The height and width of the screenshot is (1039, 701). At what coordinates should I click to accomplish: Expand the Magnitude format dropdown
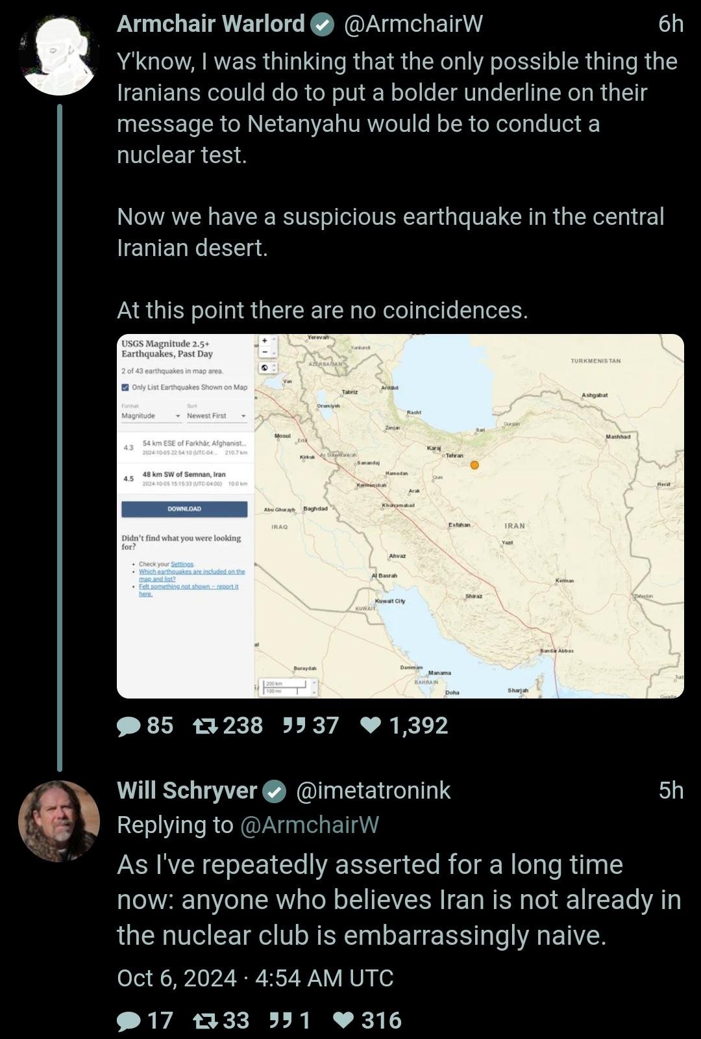pos(151,416)
